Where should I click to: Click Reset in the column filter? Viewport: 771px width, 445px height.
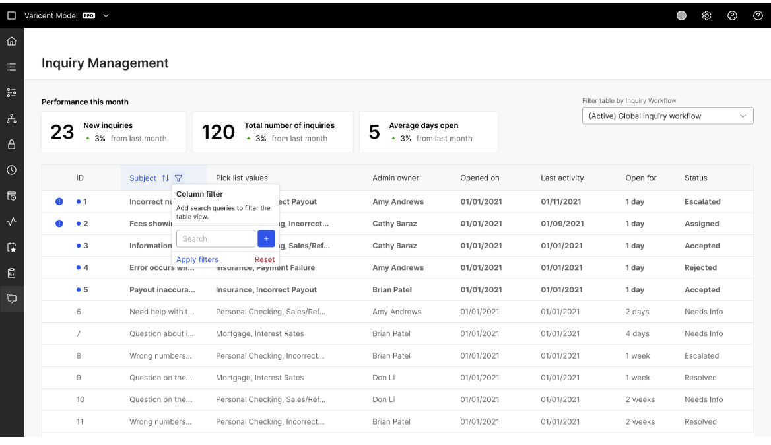(x=265, y=259)
